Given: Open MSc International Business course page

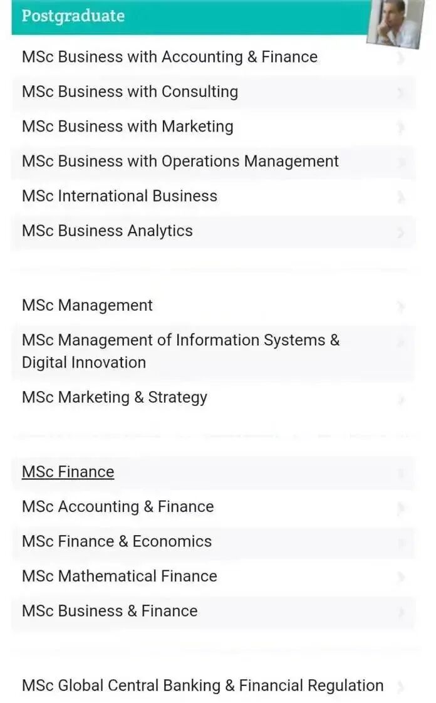Looking at the screenshot, I should click(120, 196).
